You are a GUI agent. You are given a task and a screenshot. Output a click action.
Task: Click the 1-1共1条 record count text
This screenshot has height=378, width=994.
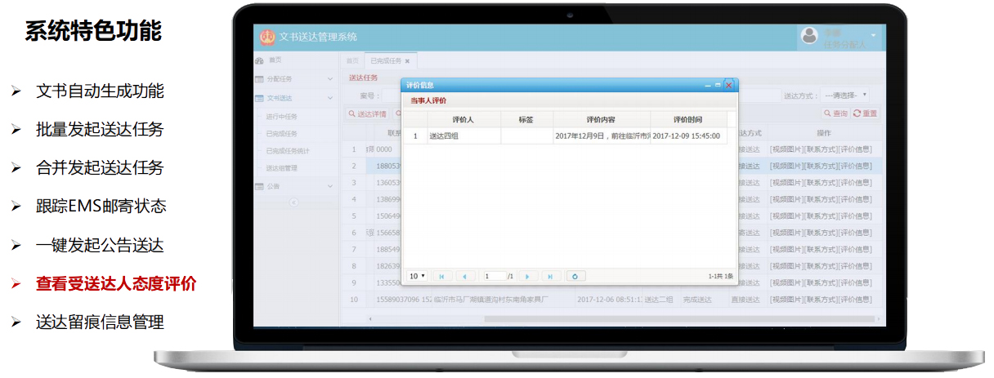coord(720,277)
